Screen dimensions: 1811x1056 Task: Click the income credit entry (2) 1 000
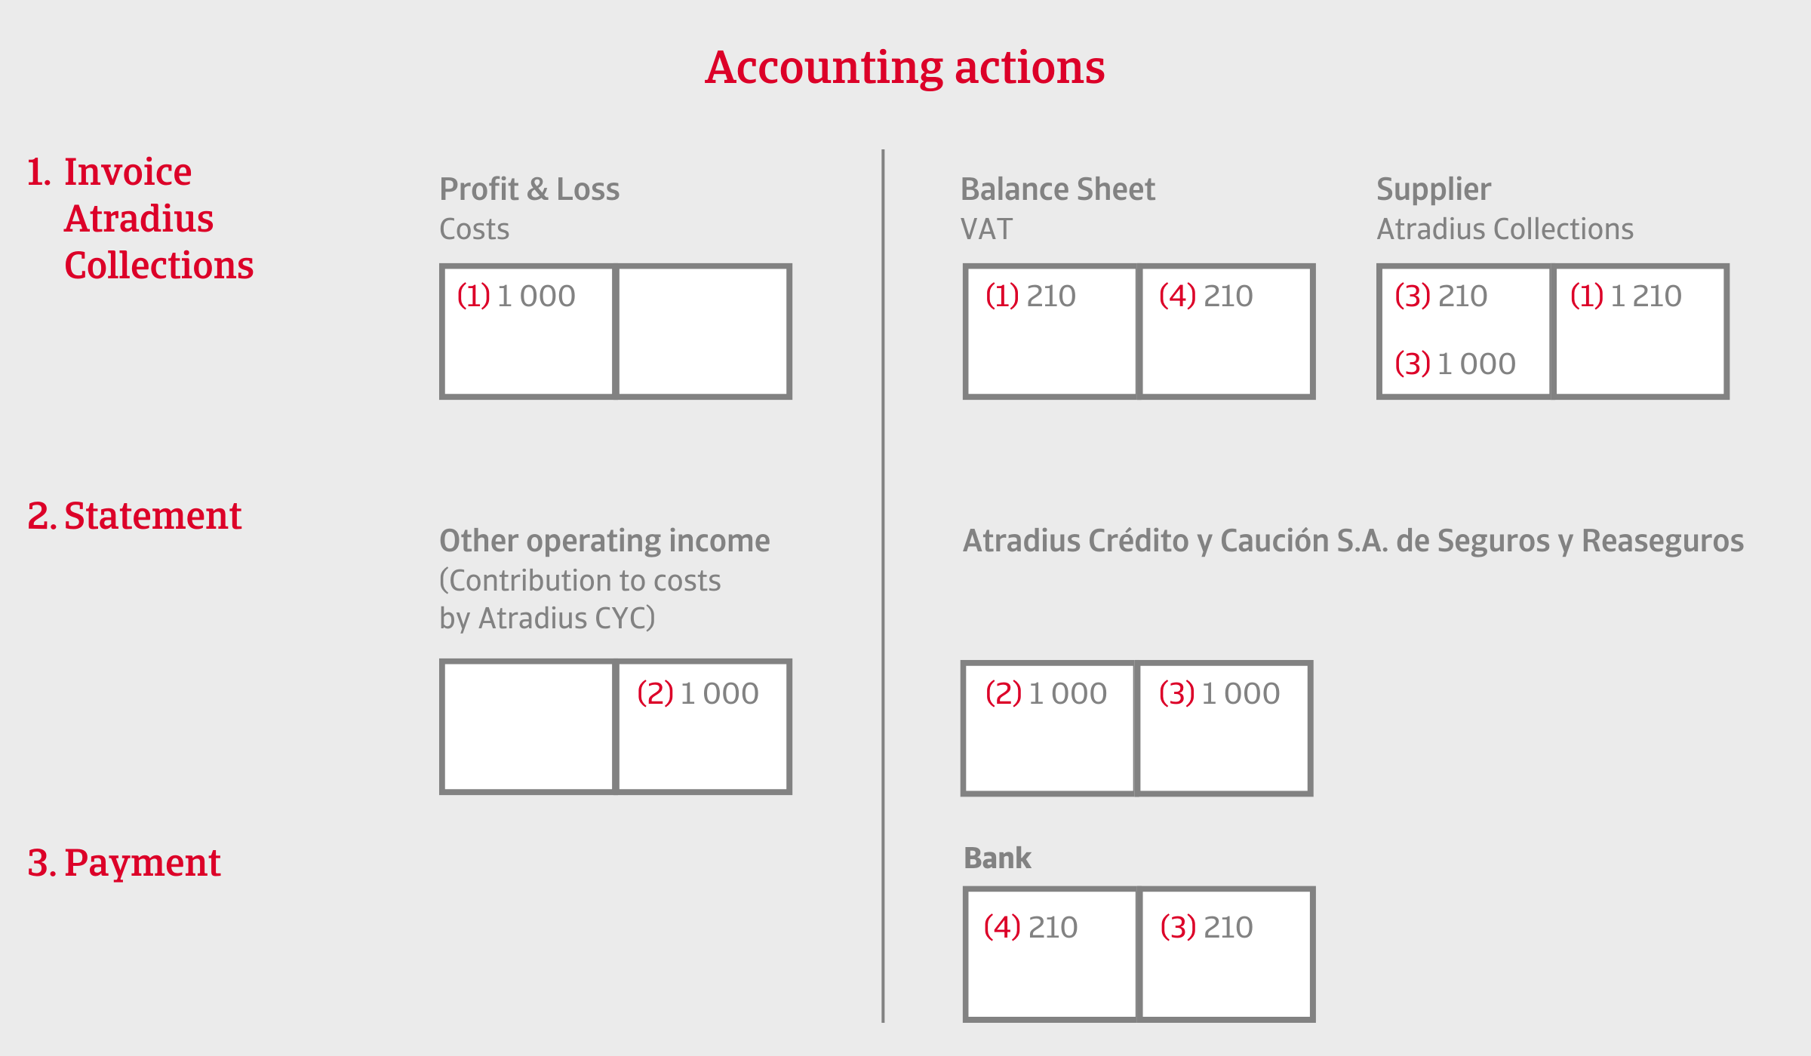click(x=698, y=693)
